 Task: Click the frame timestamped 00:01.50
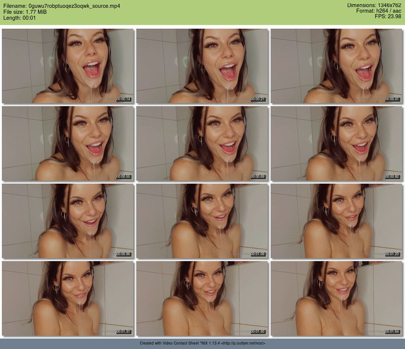click(x=202, y=298)
